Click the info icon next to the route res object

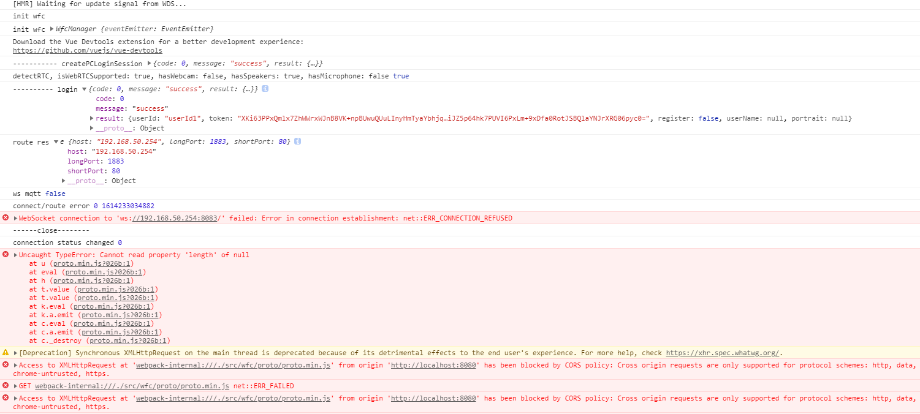298,141
